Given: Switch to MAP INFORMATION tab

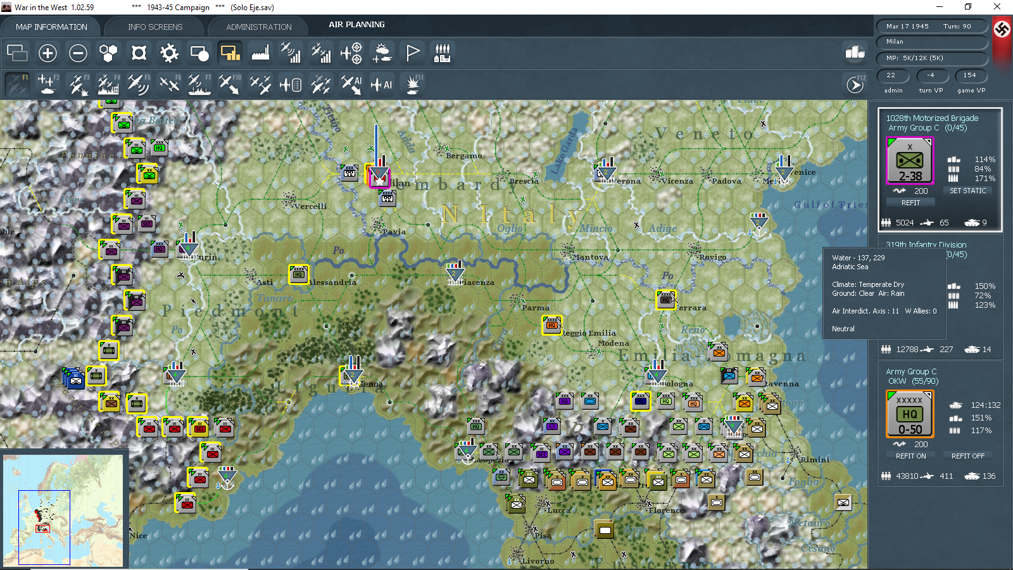Looking at the screenshot, I should coord(51,27).
